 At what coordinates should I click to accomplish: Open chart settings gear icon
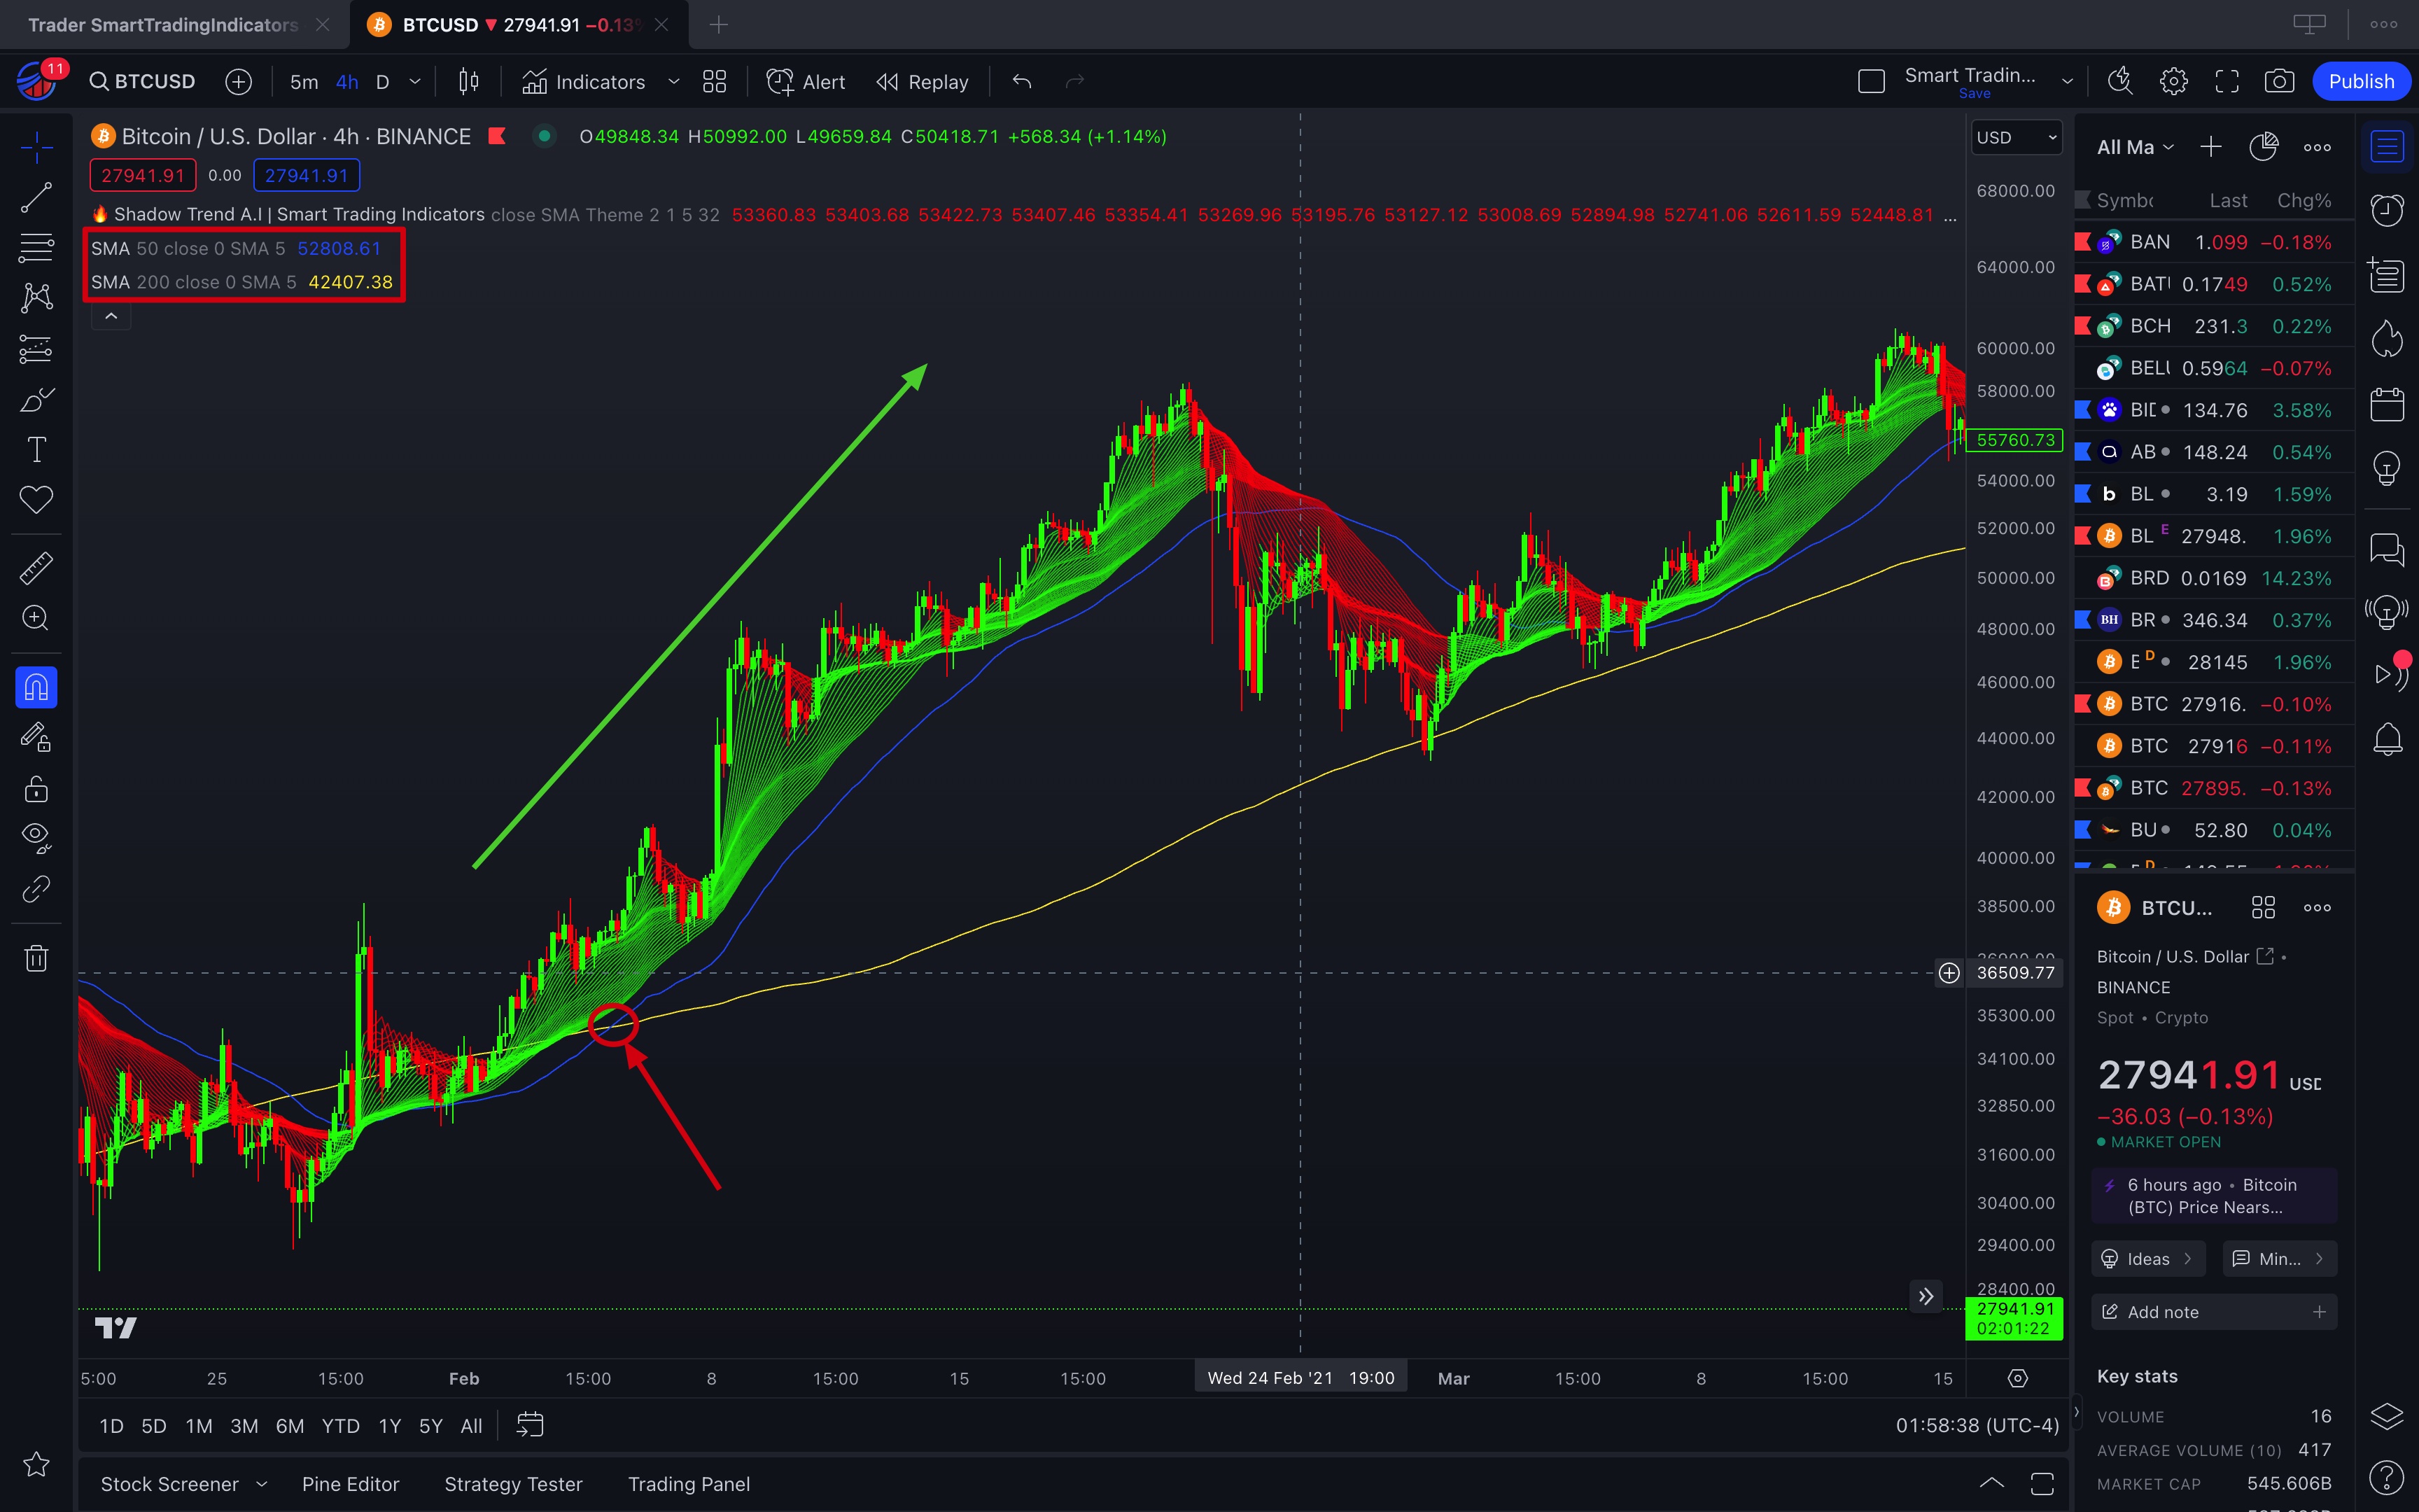click(x=2173, y=82)
